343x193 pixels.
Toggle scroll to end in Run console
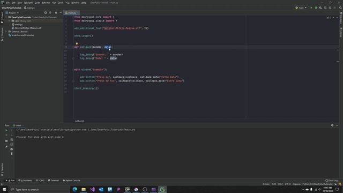pos(12,144)
